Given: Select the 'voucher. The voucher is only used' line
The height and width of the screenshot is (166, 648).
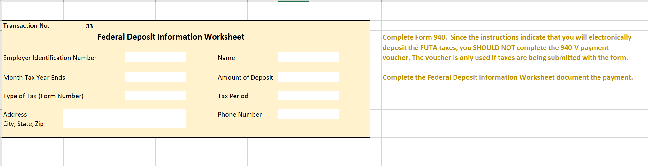Looking at the screenshot, I should pyautogui.click(x=505, y=58).
